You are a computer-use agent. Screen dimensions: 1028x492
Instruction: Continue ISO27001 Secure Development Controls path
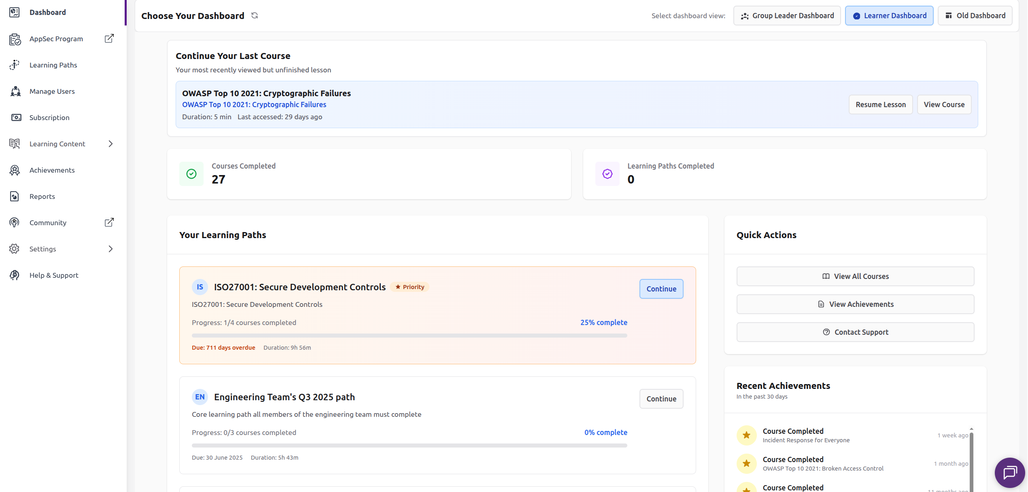tap(661, 289)
